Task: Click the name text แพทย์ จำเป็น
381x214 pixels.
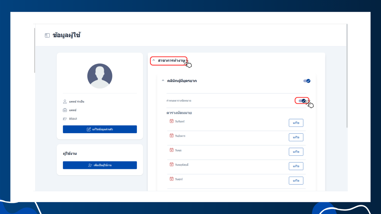Action: 77,102
